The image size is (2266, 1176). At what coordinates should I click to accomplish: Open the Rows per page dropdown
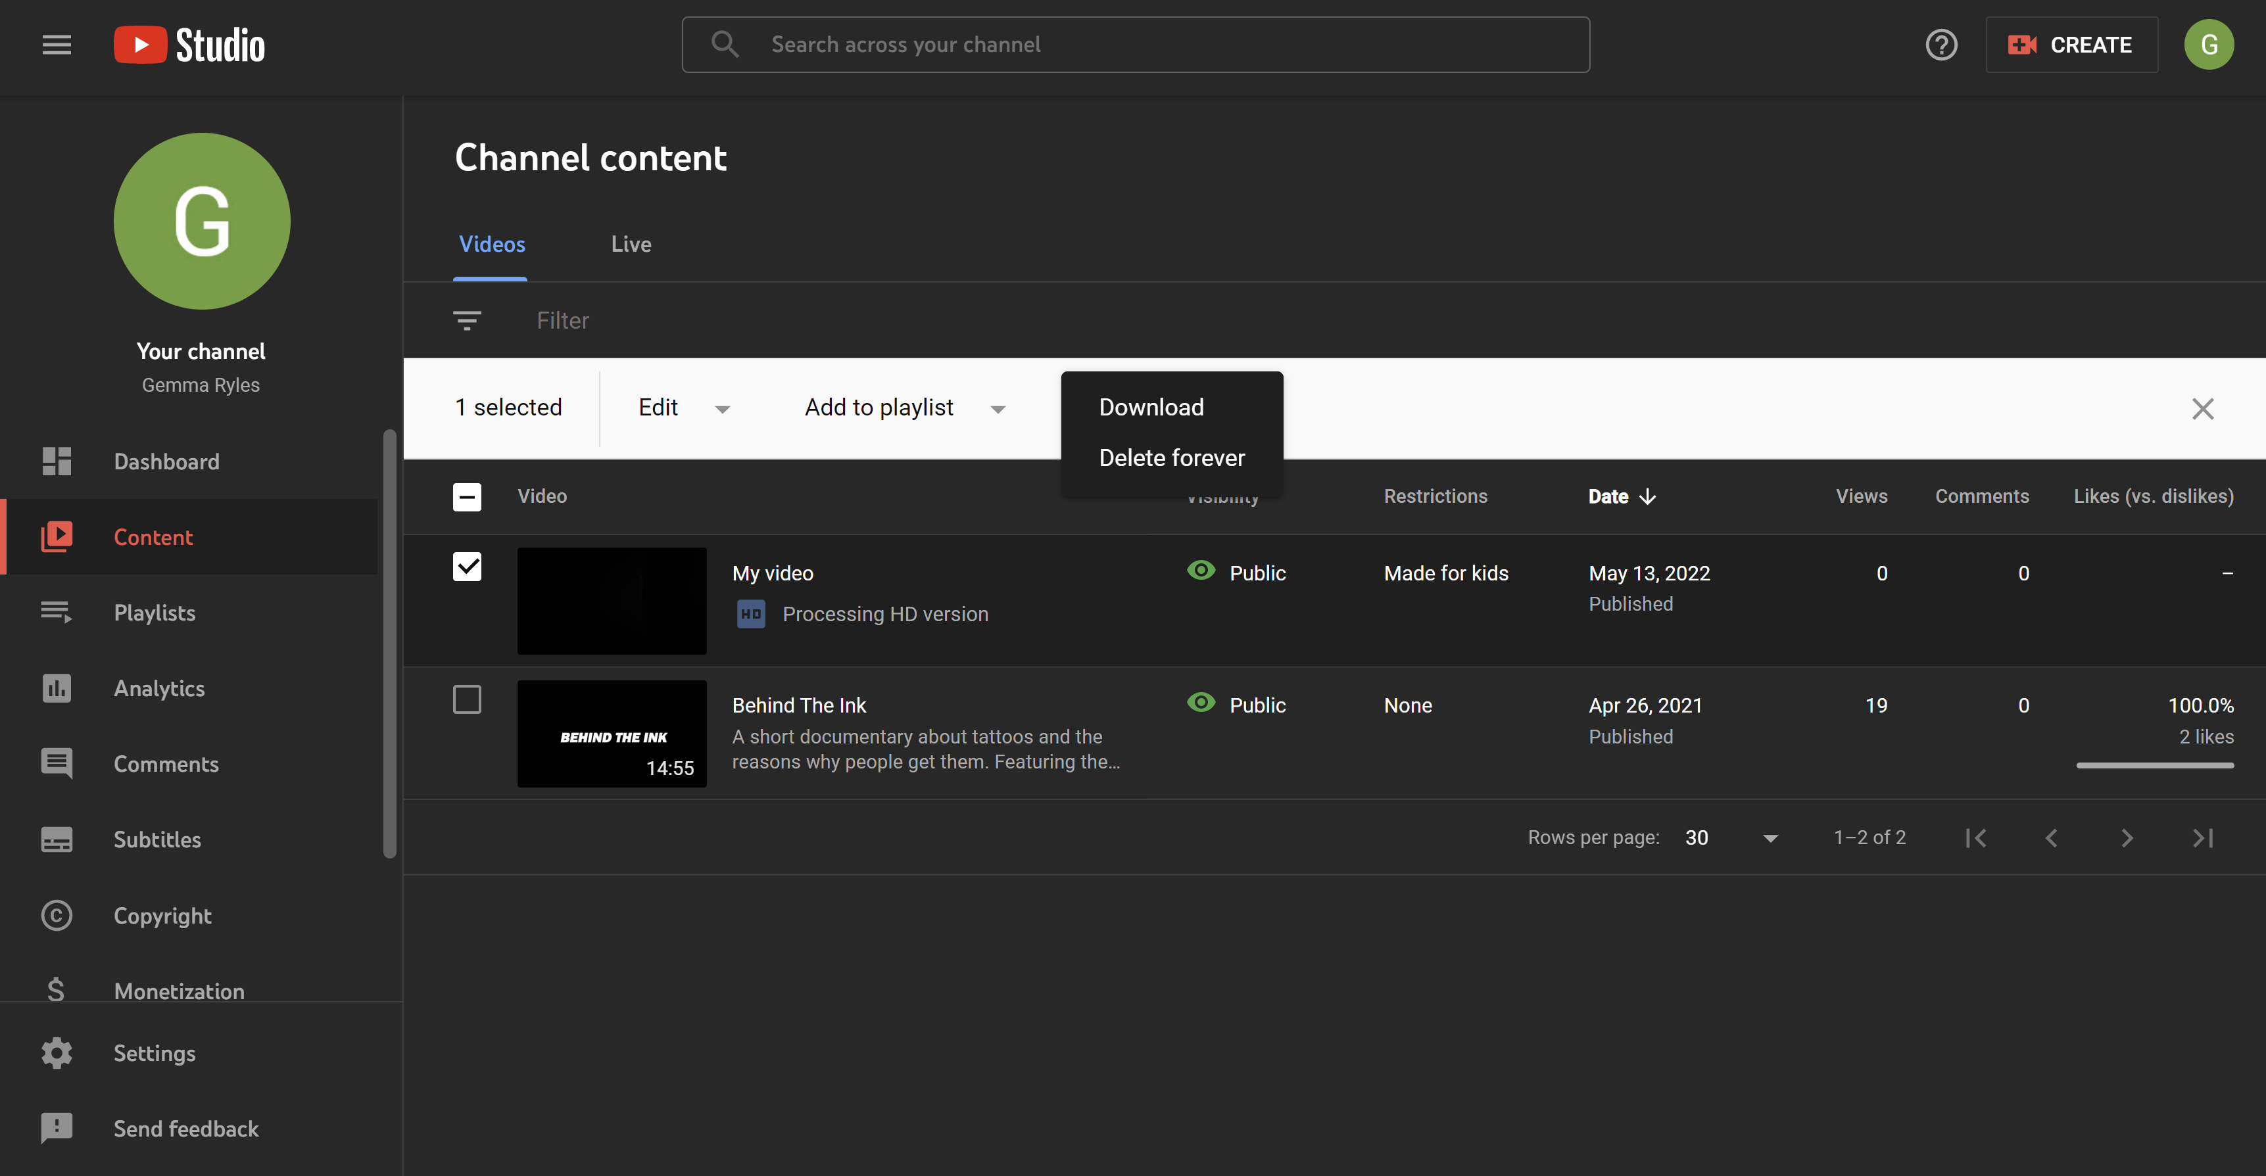[1731, 838]
